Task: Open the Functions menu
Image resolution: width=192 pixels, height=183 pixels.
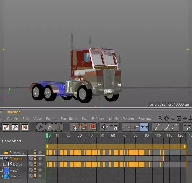Action: point(69,119)
